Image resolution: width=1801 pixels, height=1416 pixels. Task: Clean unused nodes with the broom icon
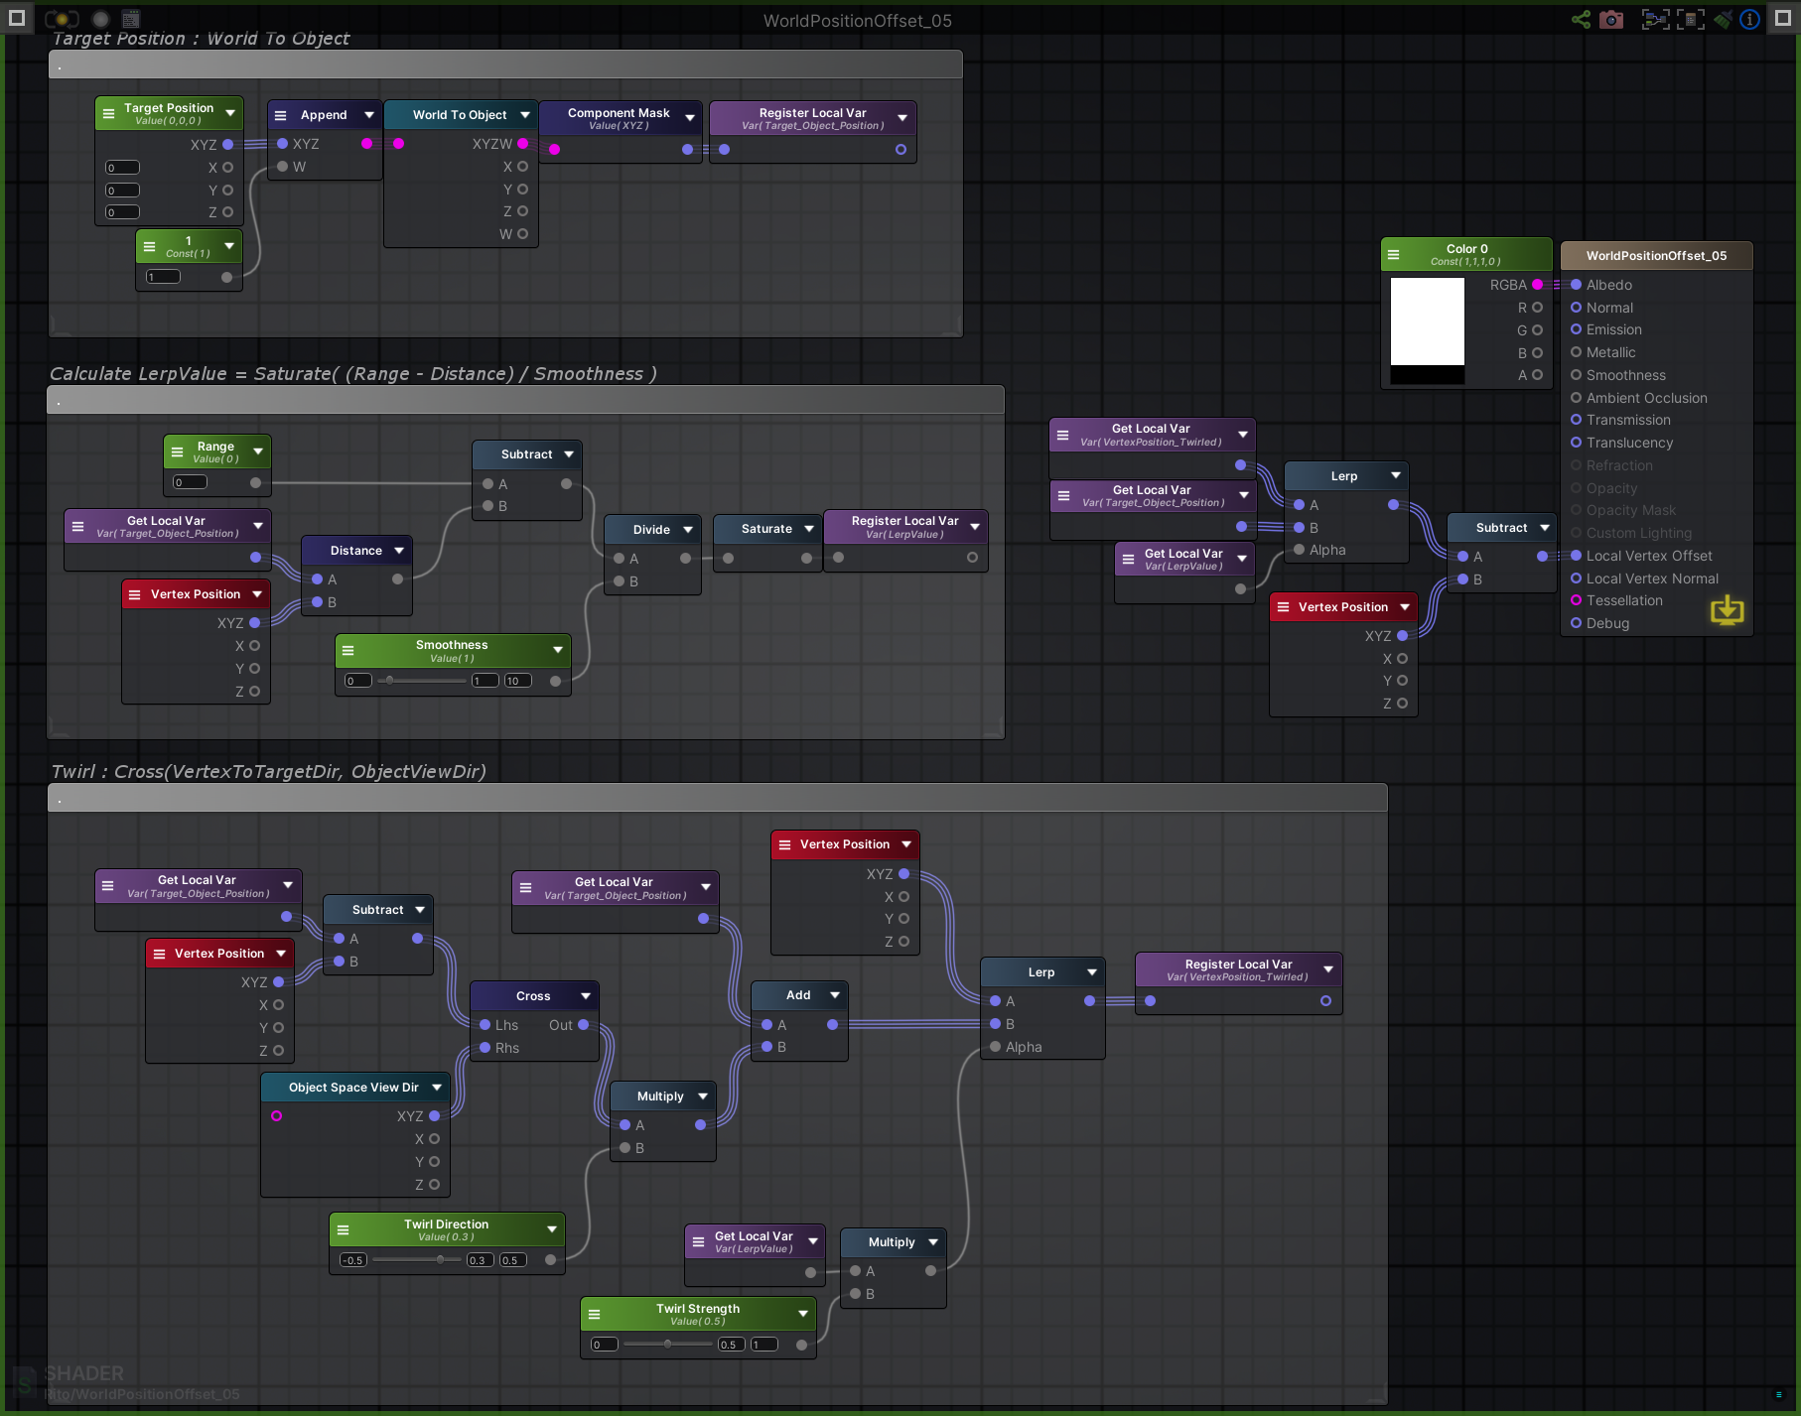(x=1723, y=19)
